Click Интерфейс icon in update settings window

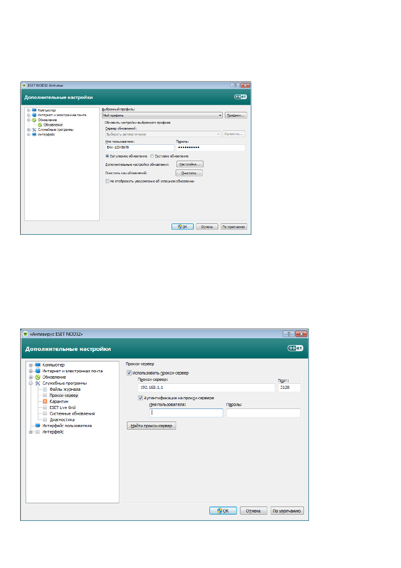pos(34,135)
